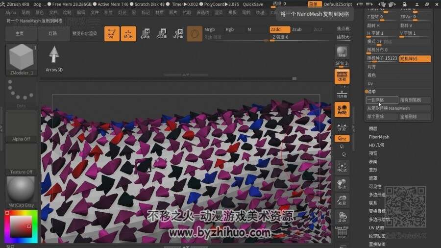Toggle the Line Fill PolyF icon
This screenshot has height=248, width=441.
point(342,232)
